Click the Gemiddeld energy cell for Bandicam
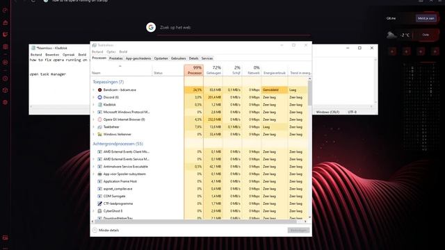Image resolution: width=445 pixels, height=250 pixels. pos(275,90)
